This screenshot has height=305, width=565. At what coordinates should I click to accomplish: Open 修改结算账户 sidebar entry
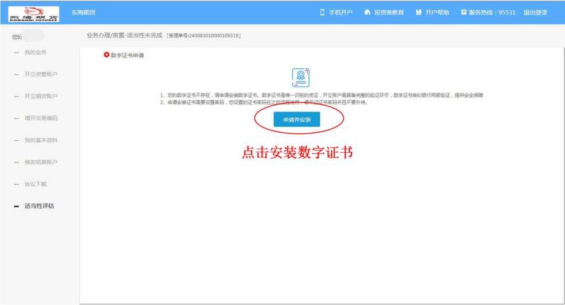click(41, 162)
